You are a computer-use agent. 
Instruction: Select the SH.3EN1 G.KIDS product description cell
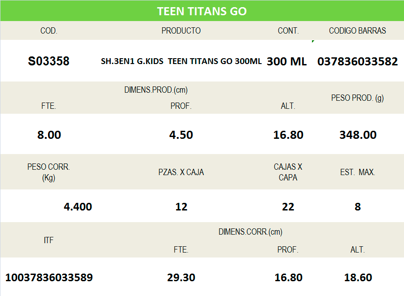pyautogui.click(x=181, y=61)
